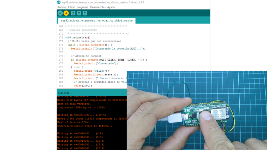This screenshot has width=267, height=150.
Task: Save the sketch with down-arrow icon
Action: click(x=85, y=13)
